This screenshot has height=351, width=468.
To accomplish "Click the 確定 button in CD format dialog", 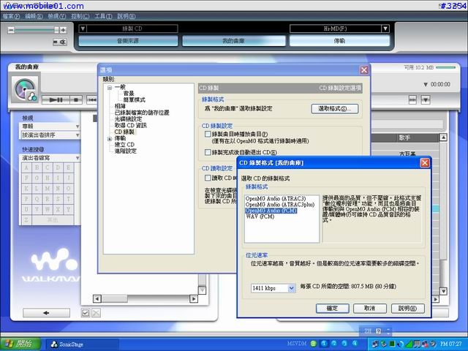I will 332,309.
